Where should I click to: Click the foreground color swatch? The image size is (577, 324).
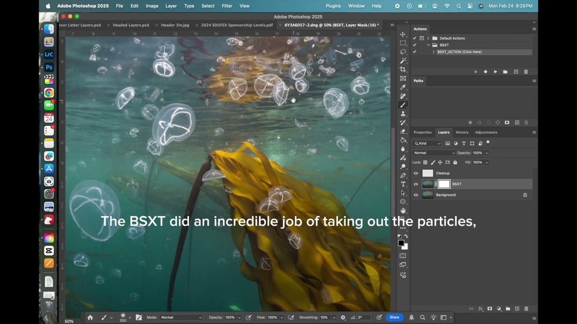coord(401,243)
